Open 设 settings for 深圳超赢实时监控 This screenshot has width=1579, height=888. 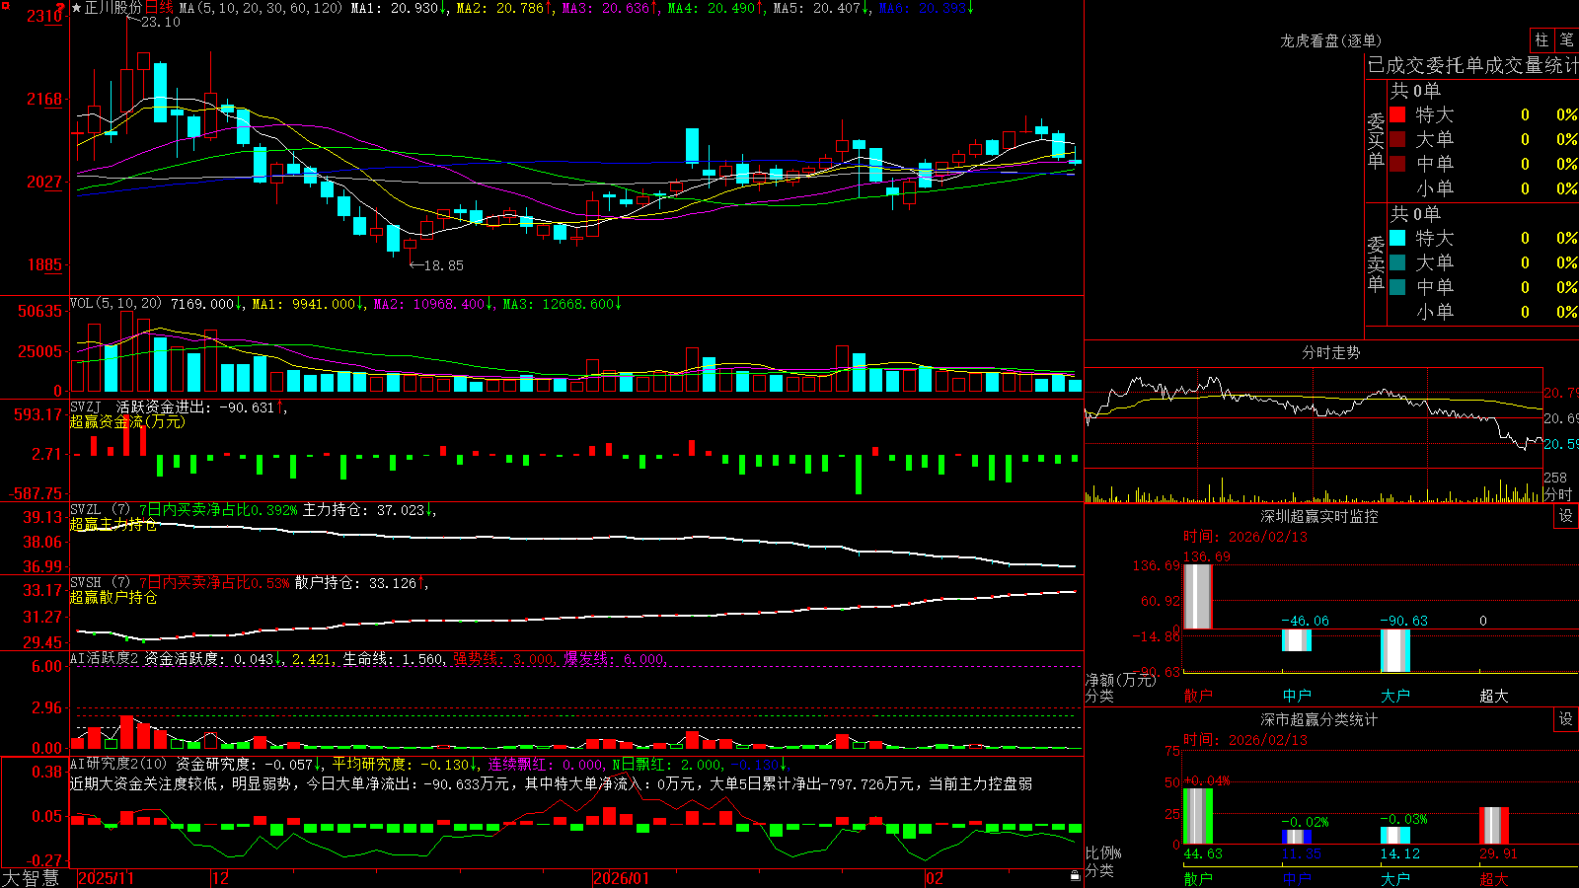point(1566,516)
